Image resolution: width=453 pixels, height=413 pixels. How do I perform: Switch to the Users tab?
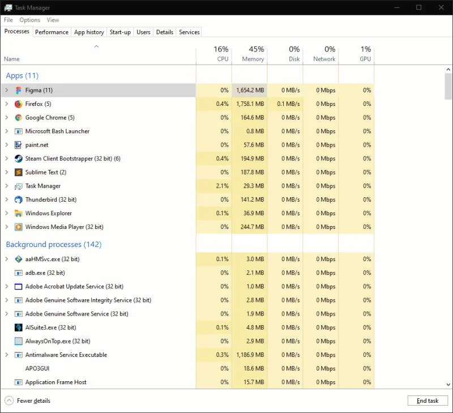[x=143, y=32]
